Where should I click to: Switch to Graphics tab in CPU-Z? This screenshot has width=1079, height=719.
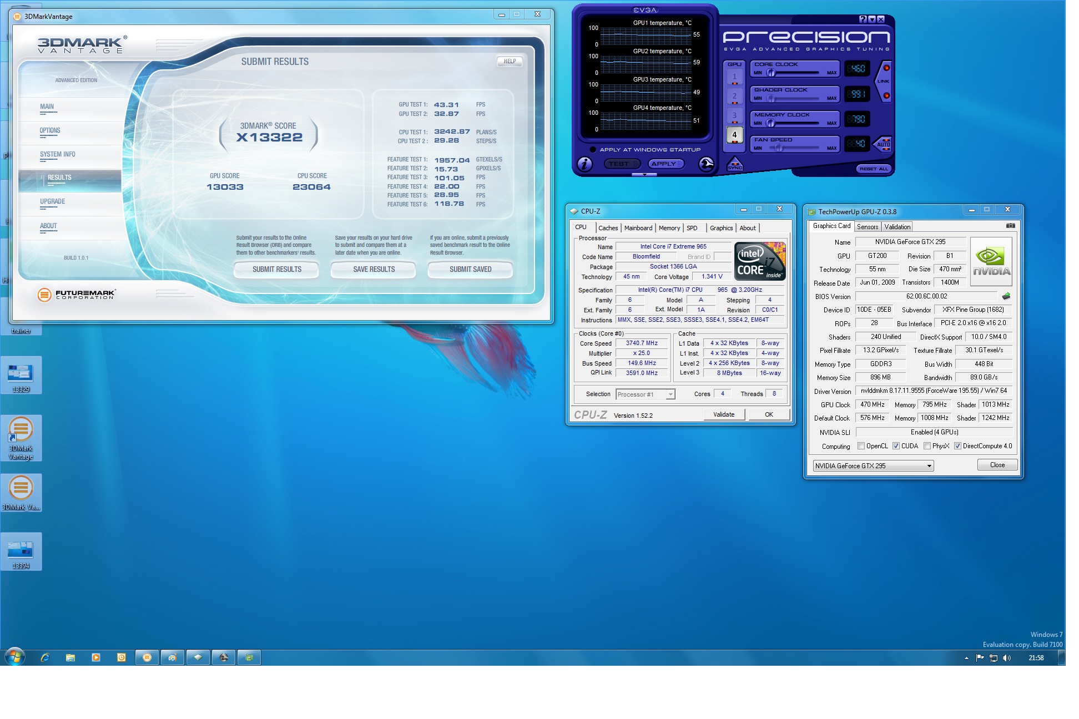pyautogui.click(x=721, y=228)
